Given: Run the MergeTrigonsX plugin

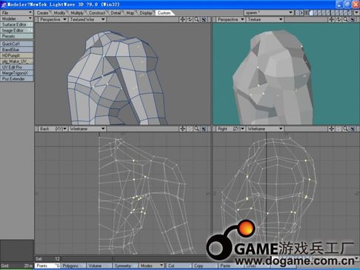Looking at the screenshot, I should pyautogui.click(x=16, y=73).
